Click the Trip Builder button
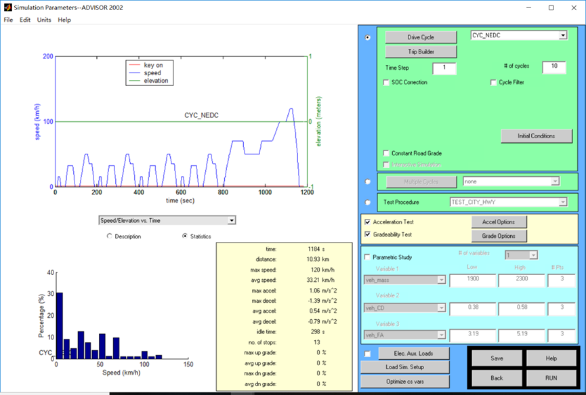Viewport: 586px width, 395px height. [420, 51]
